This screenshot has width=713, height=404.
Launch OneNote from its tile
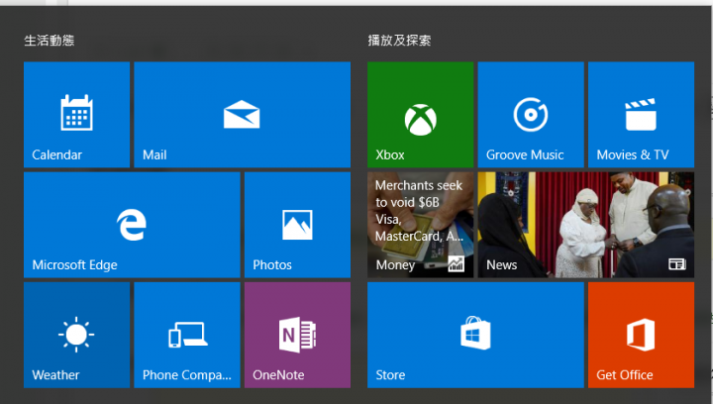(297, 335)
